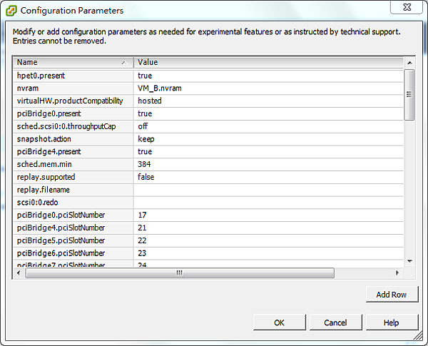Image resolution: width=428 pixels, height=346 pixels.
Task: Confirm changes with the OK button
Action: click(x=279, y=322)
